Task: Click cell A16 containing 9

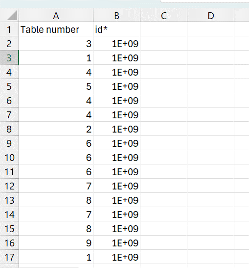Action: click(56, 243)
